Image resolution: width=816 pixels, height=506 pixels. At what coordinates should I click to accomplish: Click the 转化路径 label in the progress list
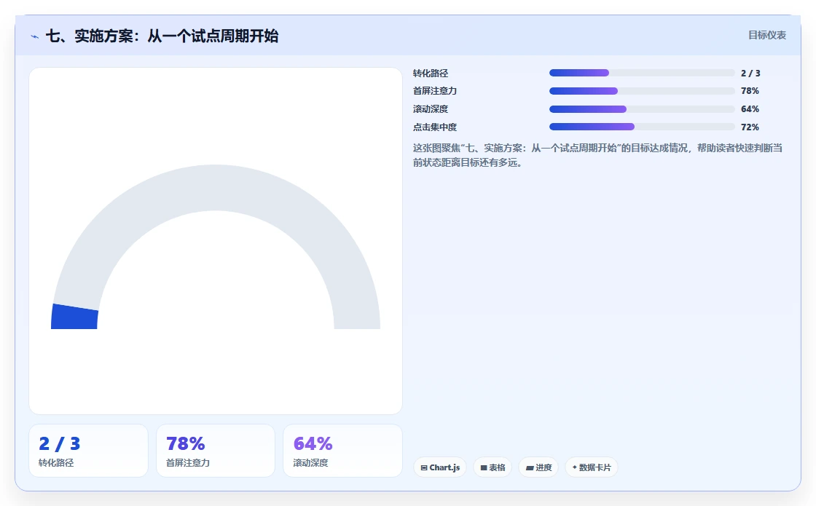coord(431,74)
